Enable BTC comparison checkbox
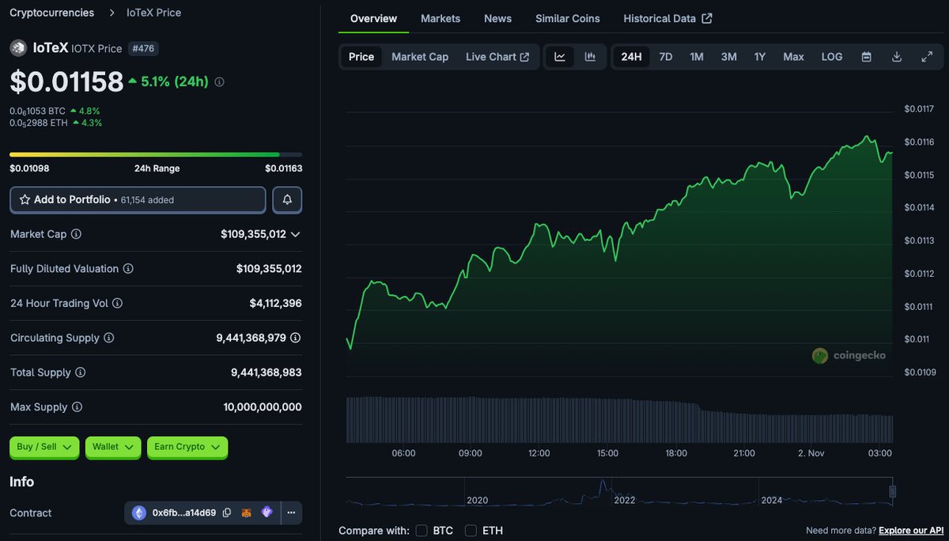Viewport: 949px width, 541px height. pyautogui.click(x=422, y=531)
